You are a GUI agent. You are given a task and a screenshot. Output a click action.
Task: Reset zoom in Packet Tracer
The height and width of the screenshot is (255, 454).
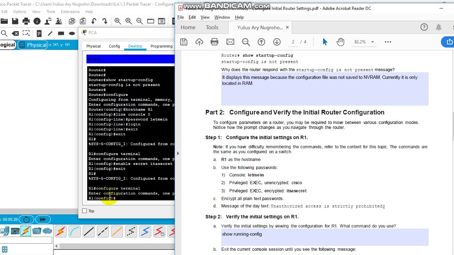pyautogui.click(x=129, y=21)
